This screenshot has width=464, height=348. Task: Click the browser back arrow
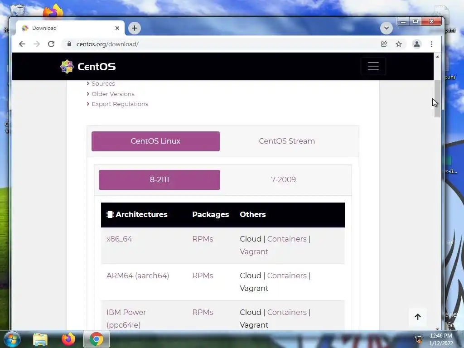[x=22, y=44]
